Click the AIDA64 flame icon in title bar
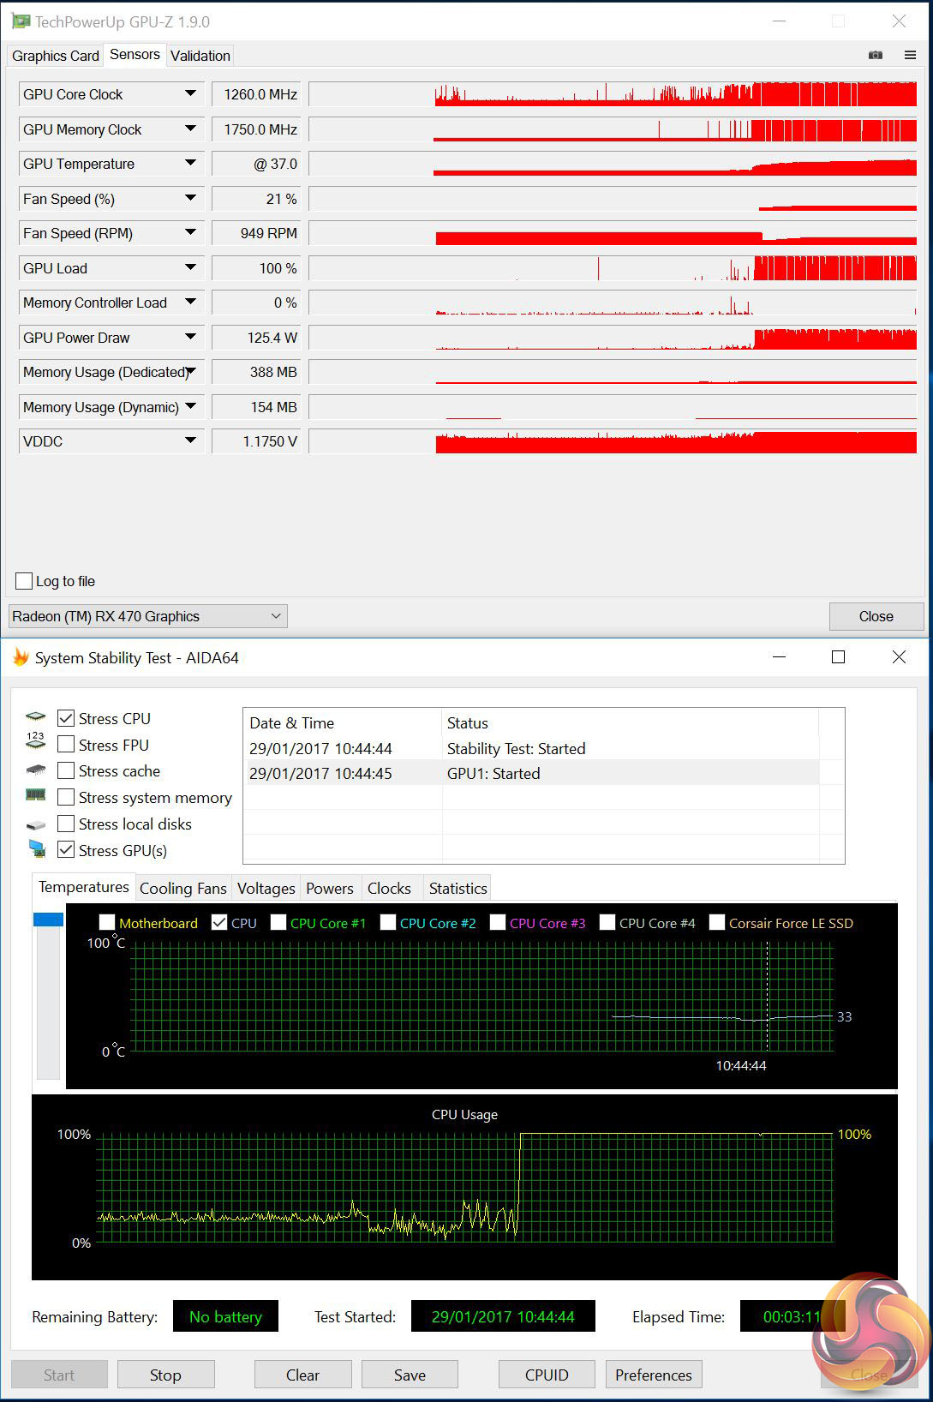The height and width of the screenshot is (1402, 933). tap(21, 657)
